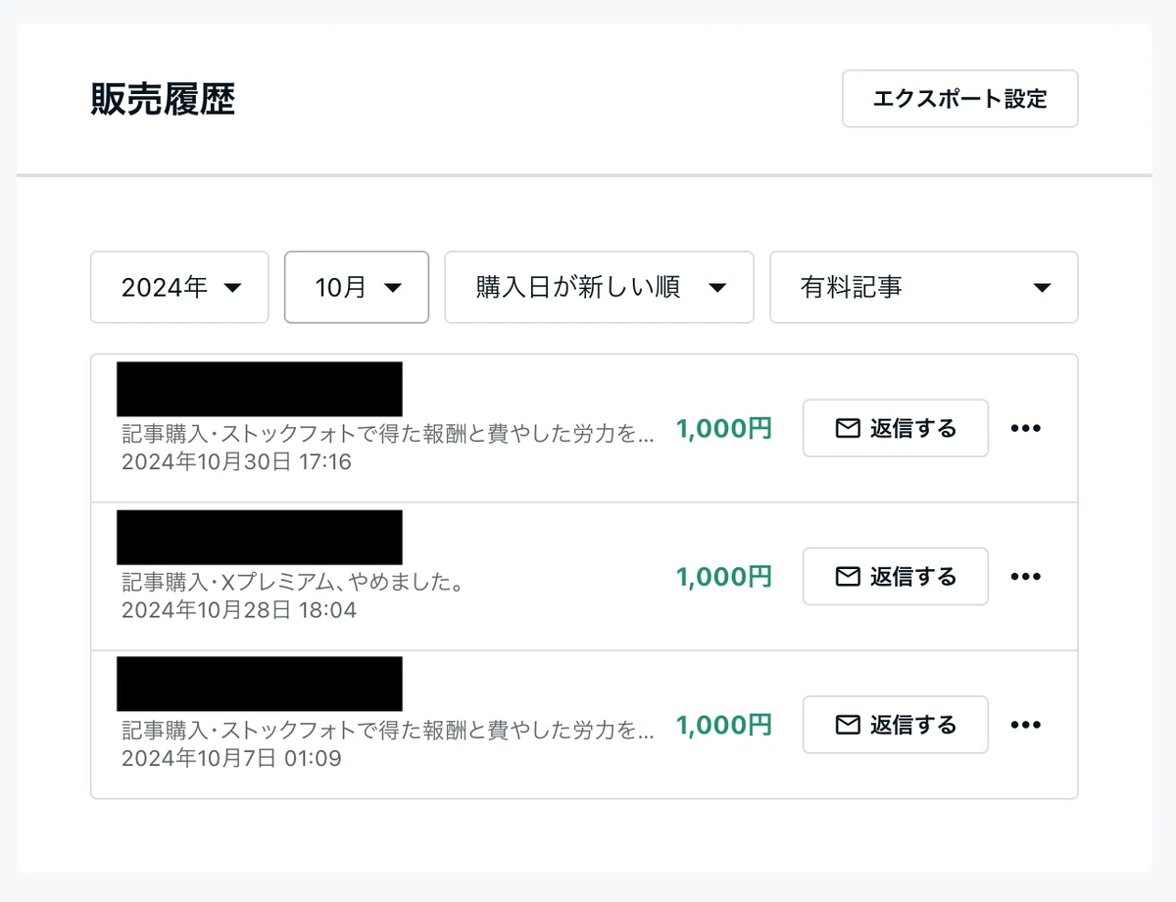Open the 2024年 year dropdown
The image size is (1176, 902).
click(x=179, y=287)
